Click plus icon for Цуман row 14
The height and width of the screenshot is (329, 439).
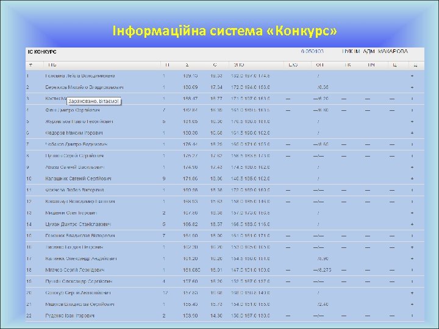[412, 224]
